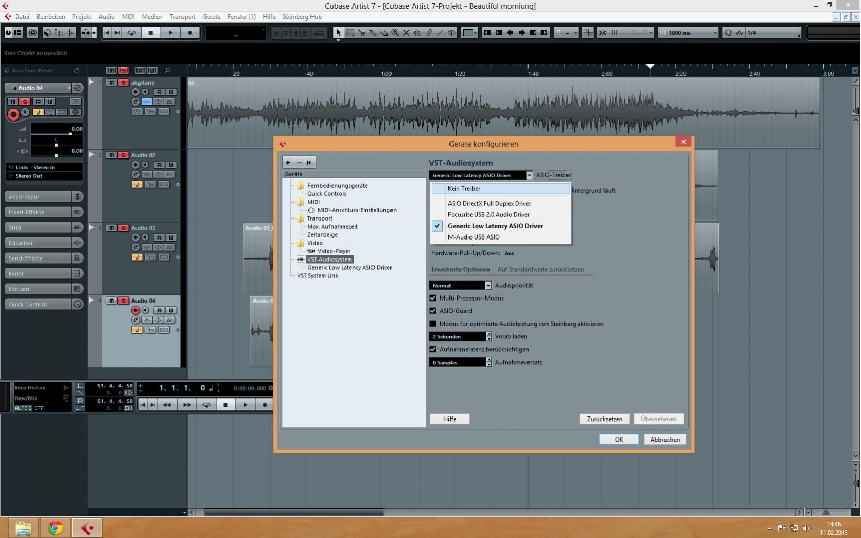This screenshot has height=538, width=861.
Task: Toggle ASIO-Guard checkbox
Action: point(433,311)
